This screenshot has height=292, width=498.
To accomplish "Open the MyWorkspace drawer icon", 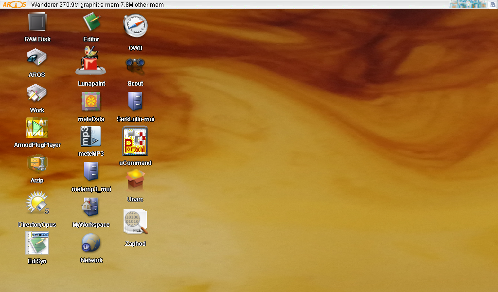I will 90,207.
